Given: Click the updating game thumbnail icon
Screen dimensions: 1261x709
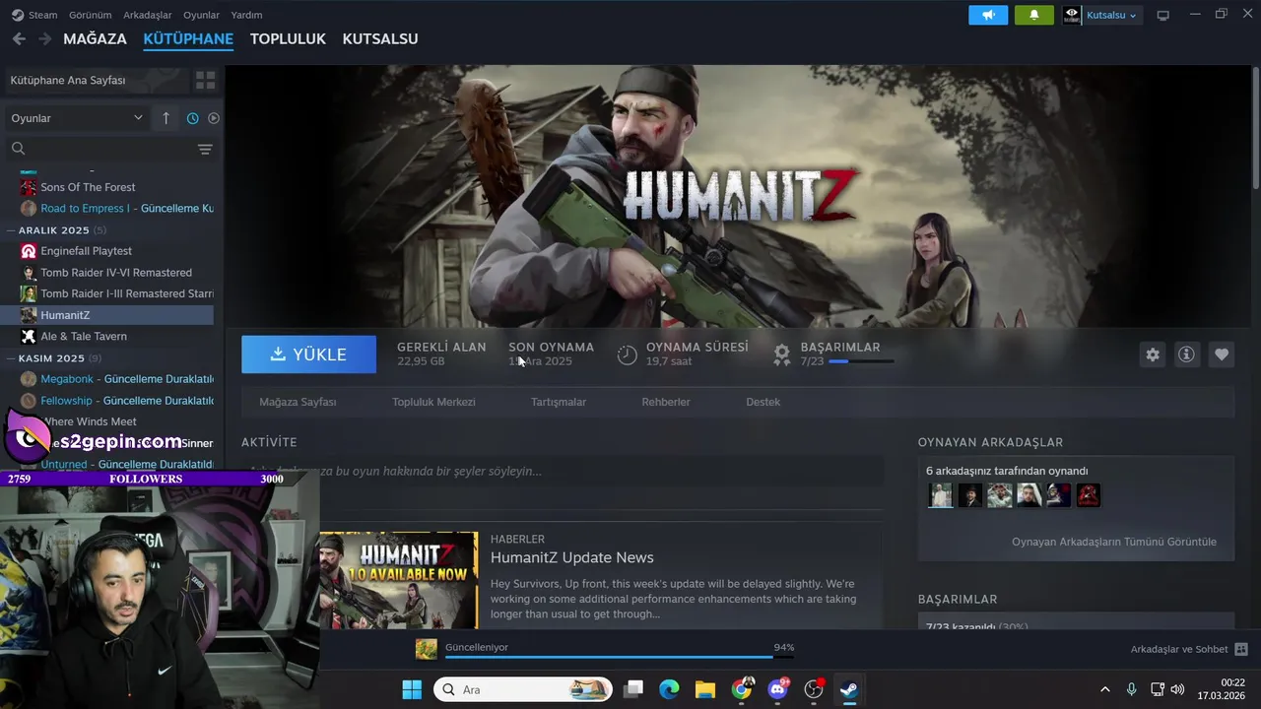Looking at the screenshot, I should coord(427,649).
